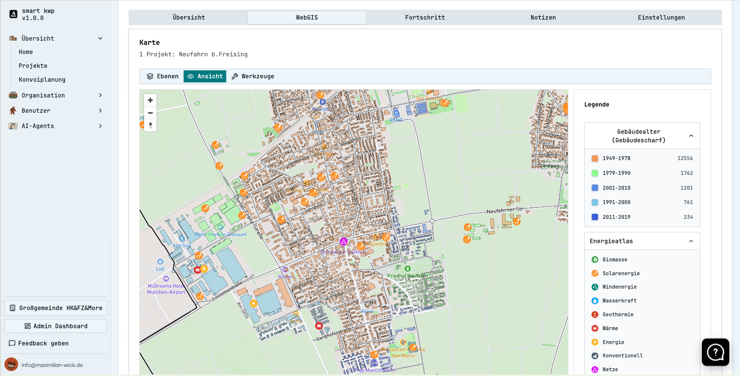Click the orange 1949-1978 color swatch
740x376 pixels.
[594, 158]
